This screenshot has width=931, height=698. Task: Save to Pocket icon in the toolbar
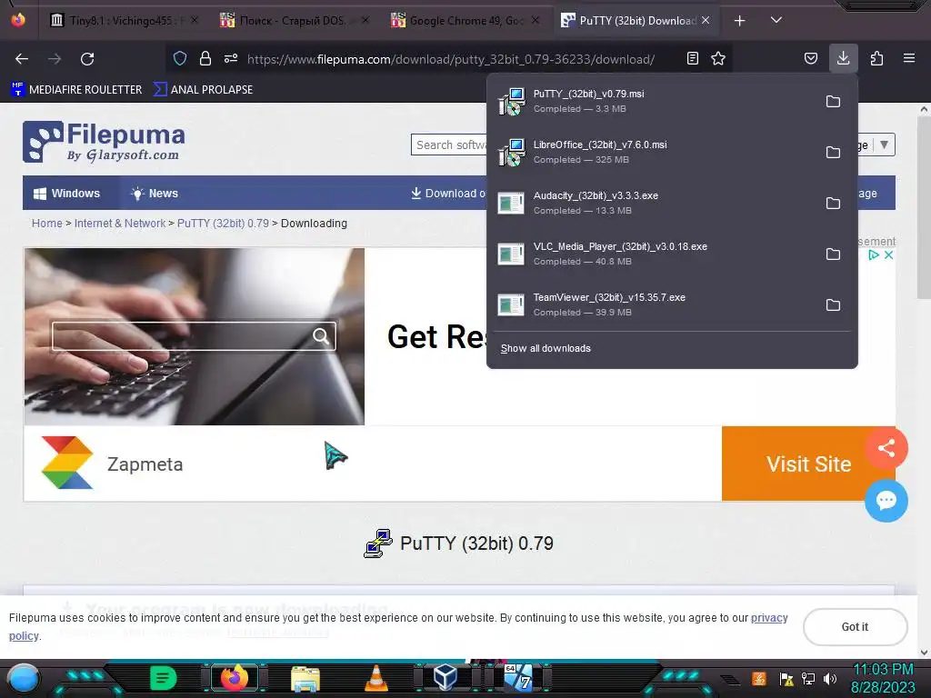[x=810, y=58]
